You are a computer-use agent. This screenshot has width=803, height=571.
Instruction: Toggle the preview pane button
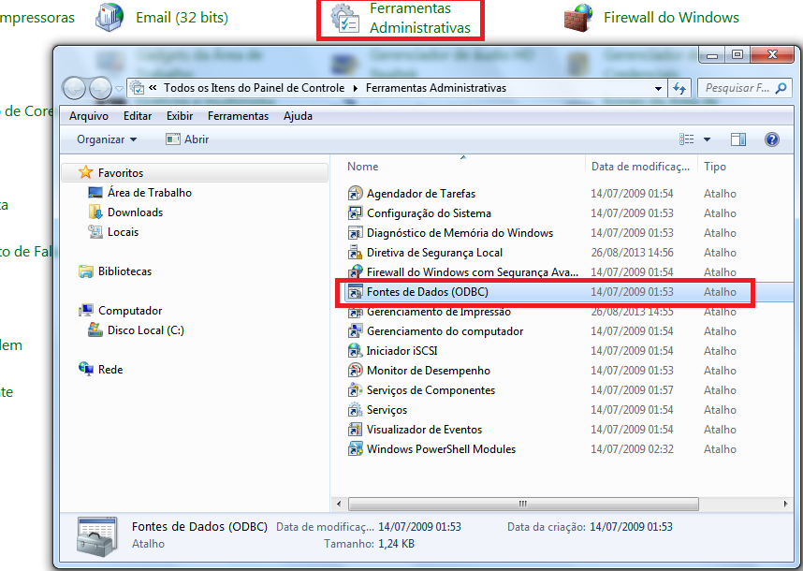pyautogui.click(x=738, y=139)
